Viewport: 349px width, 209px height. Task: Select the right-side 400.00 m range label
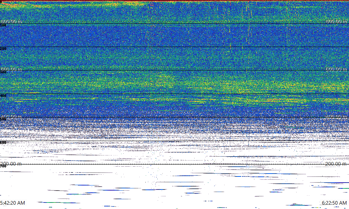(336, 116)
